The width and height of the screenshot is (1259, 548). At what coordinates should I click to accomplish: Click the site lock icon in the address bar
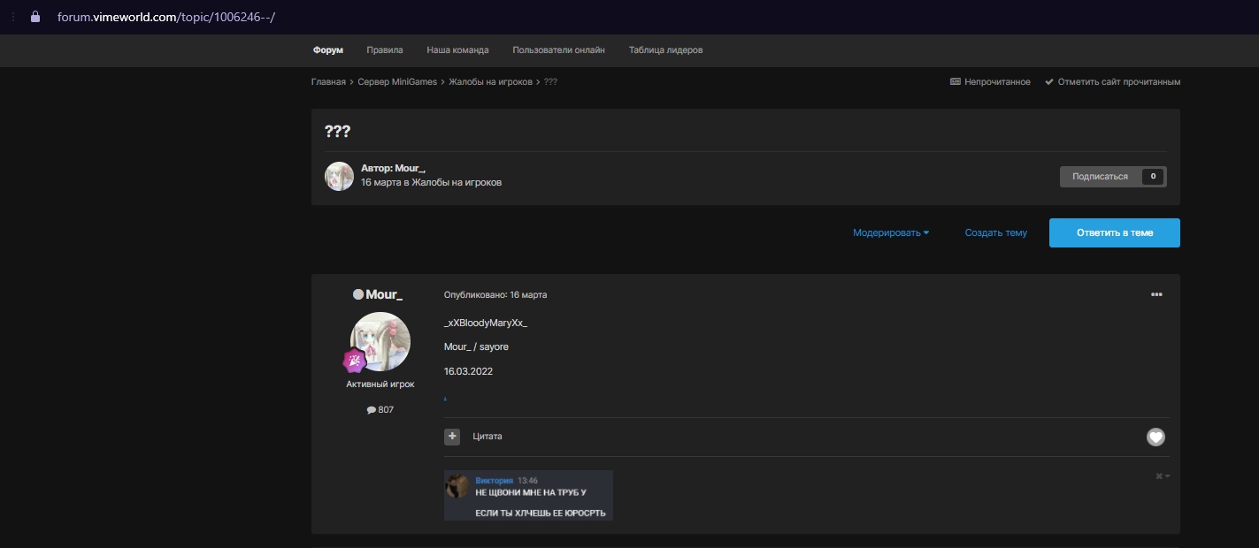35,17
